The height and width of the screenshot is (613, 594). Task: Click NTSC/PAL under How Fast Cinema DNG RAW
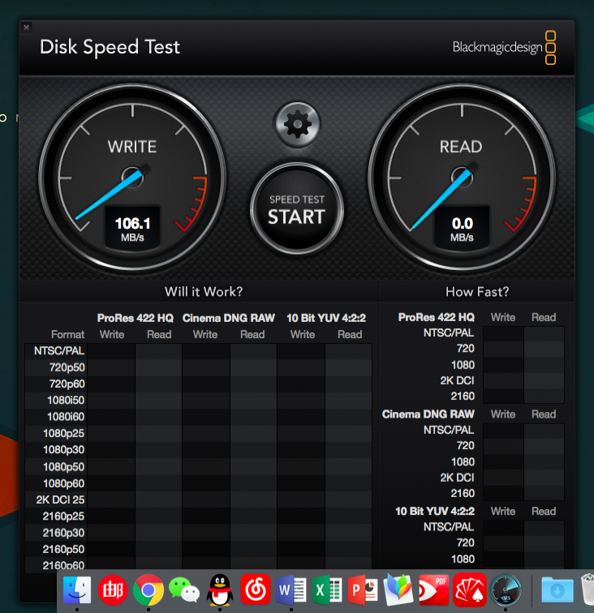[449, 430]
